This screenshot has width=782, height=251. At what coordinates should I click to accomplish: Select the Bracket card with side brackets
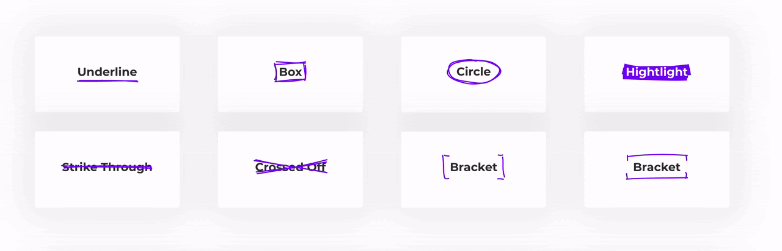click(473, 169)
